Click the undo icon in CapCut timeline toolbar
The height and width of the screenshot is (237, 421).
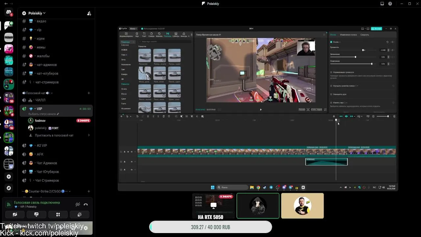tap(137, 116)
